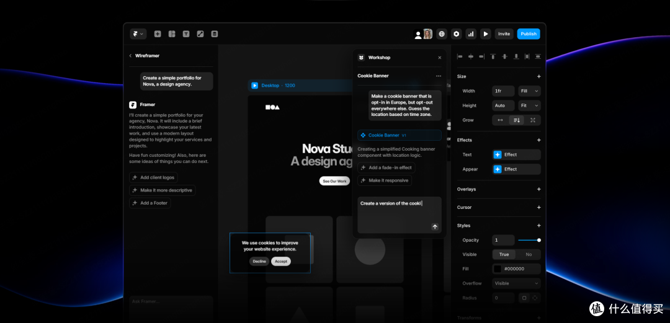The image size is (670, 323).
Task: Click the Opacity value field
Action: [x=503, y=240]
